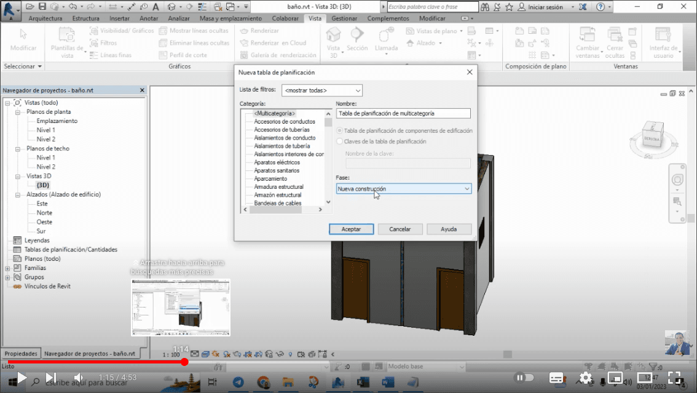Open Interfaz de usuario menu
This screenshot has width=697, height=393.
click(663, 43)
